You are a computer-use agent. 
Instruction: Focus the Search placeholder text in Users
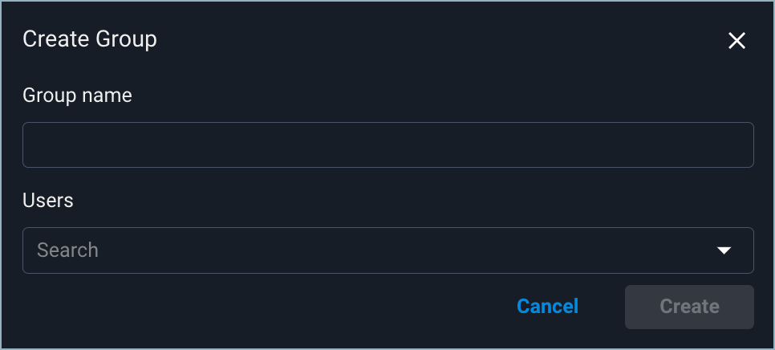[68, 250]
